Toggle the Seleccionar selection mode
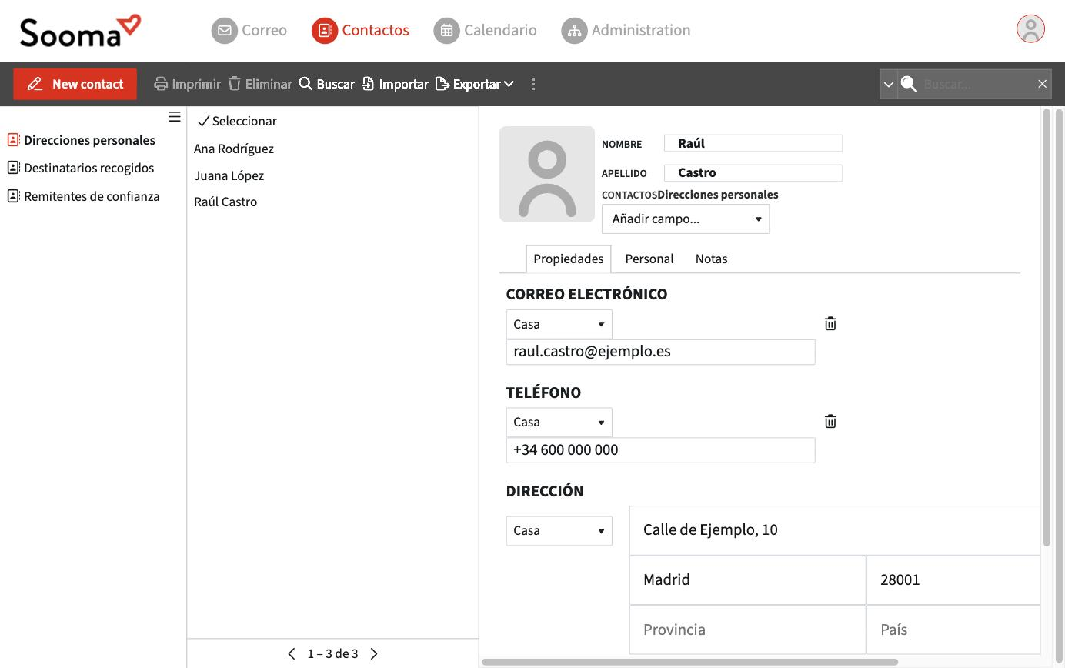The width and height of the screenshot is (1065, 668). coord(237,121)
